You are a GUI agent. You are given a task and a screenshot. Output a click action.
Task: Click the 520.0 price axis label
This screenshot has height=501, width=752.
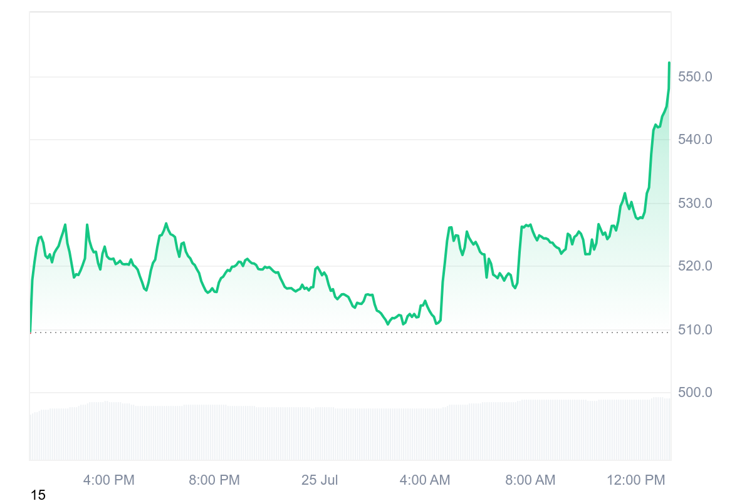click(x=695, y=266)
